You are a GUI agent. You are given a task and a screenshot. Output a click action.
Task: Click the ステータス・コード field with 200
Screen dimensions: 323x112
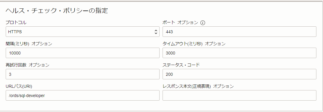point(239,74)
